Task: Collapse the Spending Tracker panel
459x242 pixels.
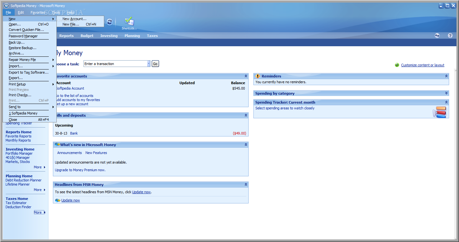Action: click(x=446, y=102)
